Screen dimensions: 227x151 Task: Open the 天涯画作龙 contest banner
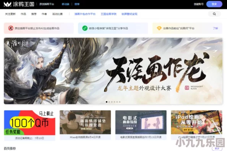[x=113, y=71]
